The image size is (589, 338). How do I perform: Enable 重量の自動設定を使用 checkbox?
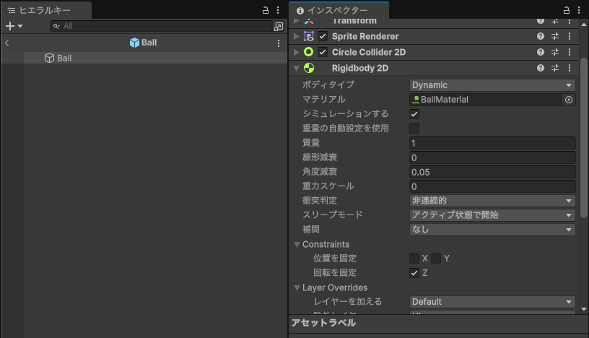click(414, 129)
